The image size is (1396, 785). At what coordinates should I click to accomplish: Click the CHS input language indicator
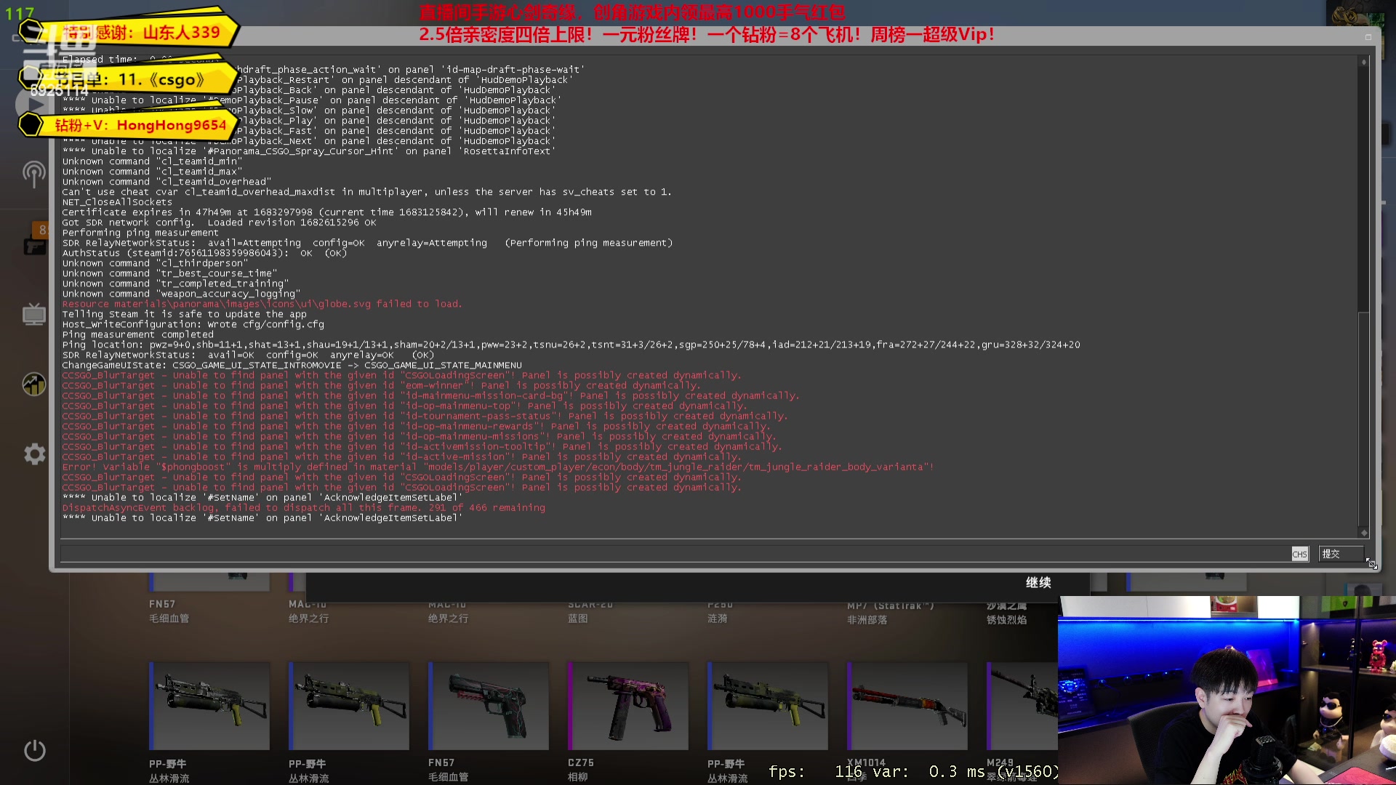pyautogui.click(x=1299, y=554)
